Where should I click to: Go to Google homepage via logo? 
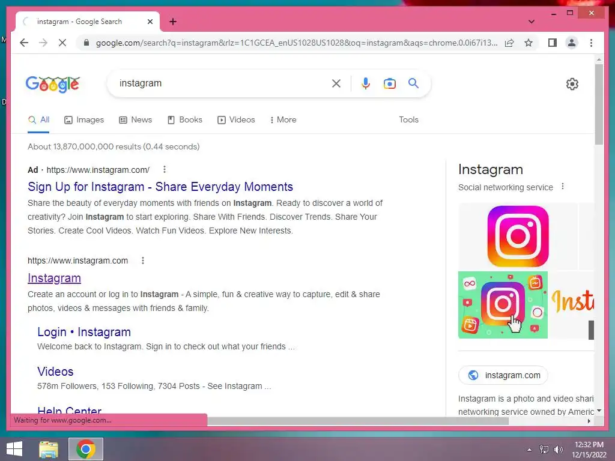pyautogui.click(x=53, y=84)
